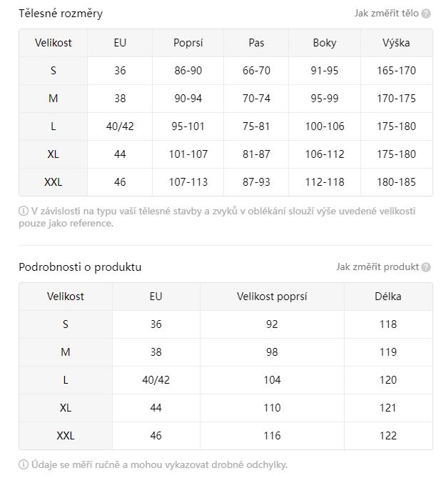Click info icon before manual measurement note
This screenshot has height=478, width=446.
[x=24, y=464]
